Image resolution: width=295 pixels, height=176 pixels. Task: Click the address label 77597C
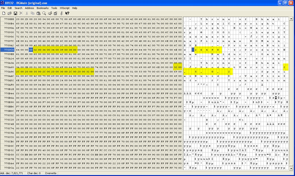coord(9,41)
